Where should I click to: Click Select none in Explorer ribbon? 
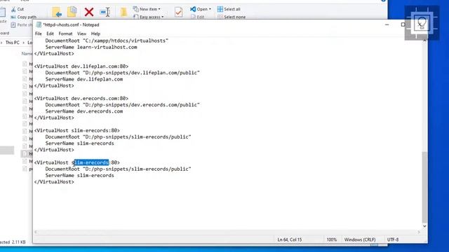[x=232, y=17]
